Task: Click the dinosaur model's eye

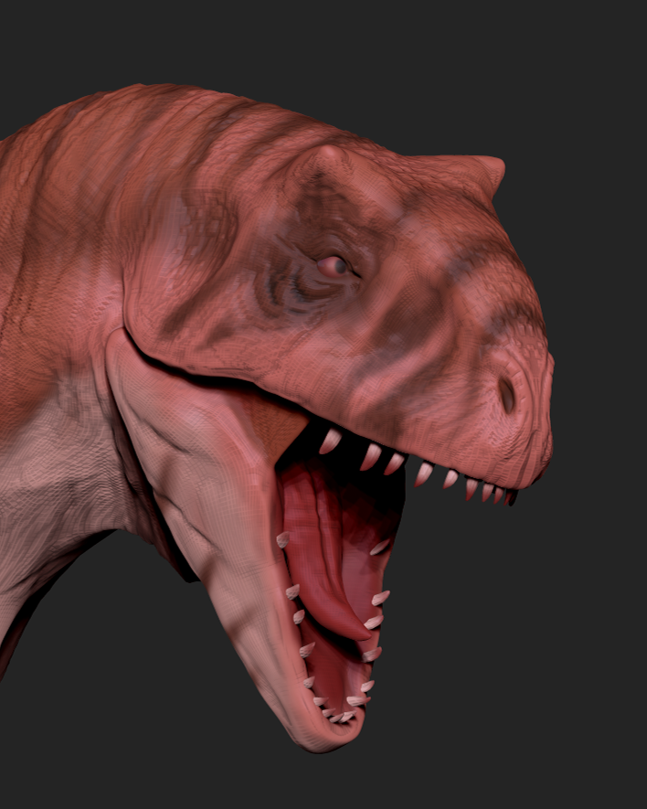Action: (x=334, y=266)
